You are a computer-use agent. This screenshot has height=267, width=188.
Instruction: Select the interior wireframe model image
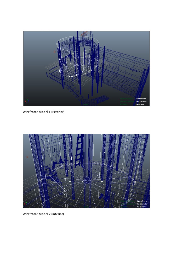87,171
